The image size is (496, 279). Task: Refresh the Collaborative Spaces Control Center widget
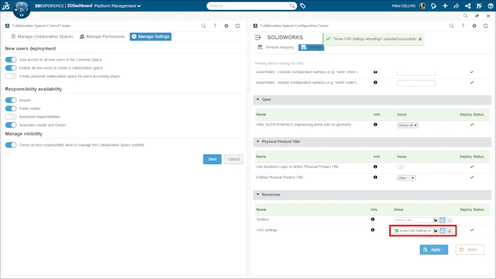237,26
